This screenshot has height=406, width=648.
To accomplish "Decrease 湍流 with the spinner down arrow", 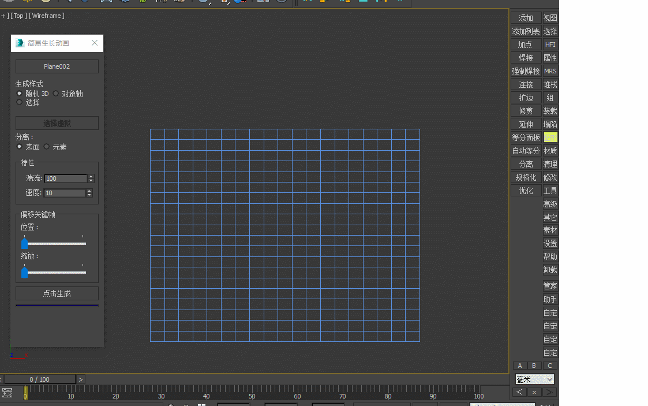I will pos(91,180).
